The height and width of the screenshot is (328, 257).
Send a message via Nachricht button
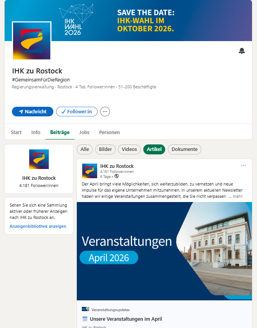coord(33,111)
